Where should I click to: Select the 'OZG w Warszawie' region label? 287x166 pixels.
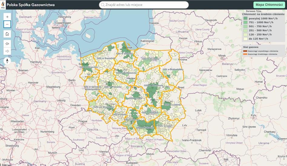153,85
